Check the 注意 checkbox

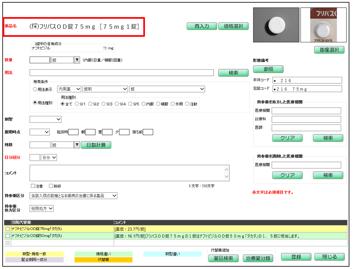click(33, 186)
